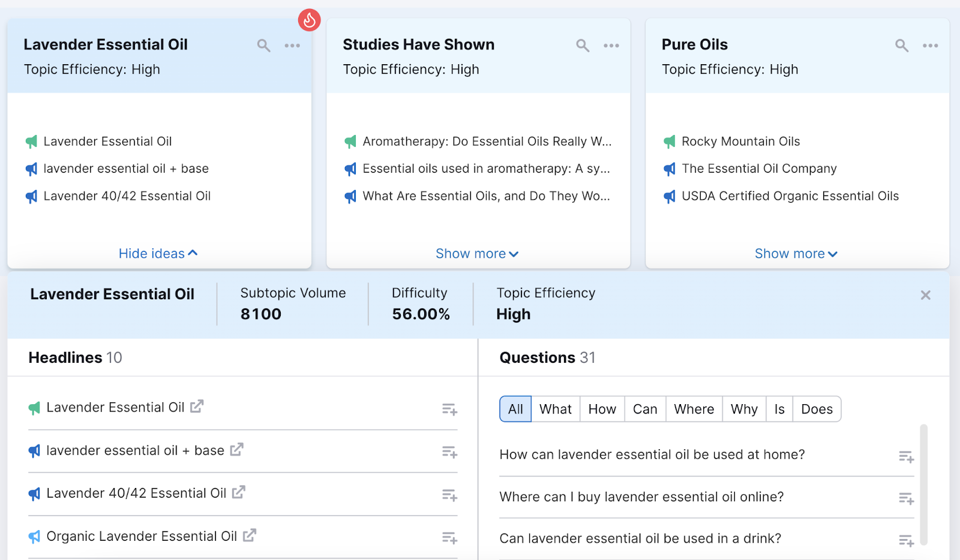Select the What question filter
960x560 pixels.
click(555, 408)
